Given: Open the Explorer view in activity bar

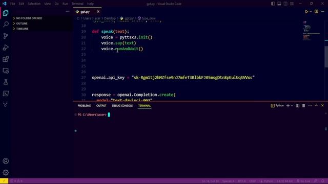Looking at the screenshot, I should click(6, 13).
